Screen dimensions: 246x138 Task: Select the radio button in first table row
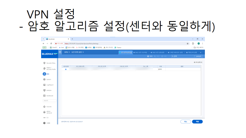tap(66, 69)
